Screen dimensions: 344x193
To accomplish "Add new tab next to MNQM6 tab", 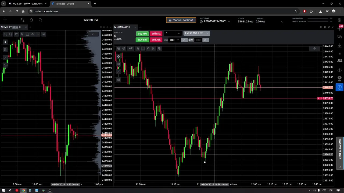I will click(x=140, y=27).
